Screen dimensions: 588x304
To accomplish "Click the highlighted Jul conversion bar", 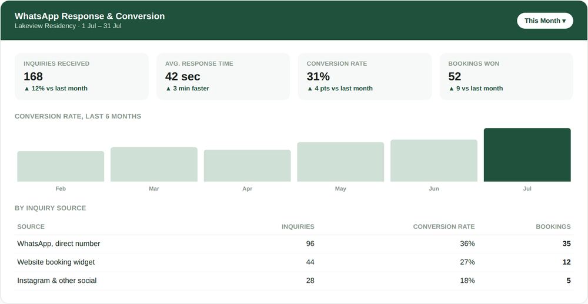I will (x=527, y=155).
